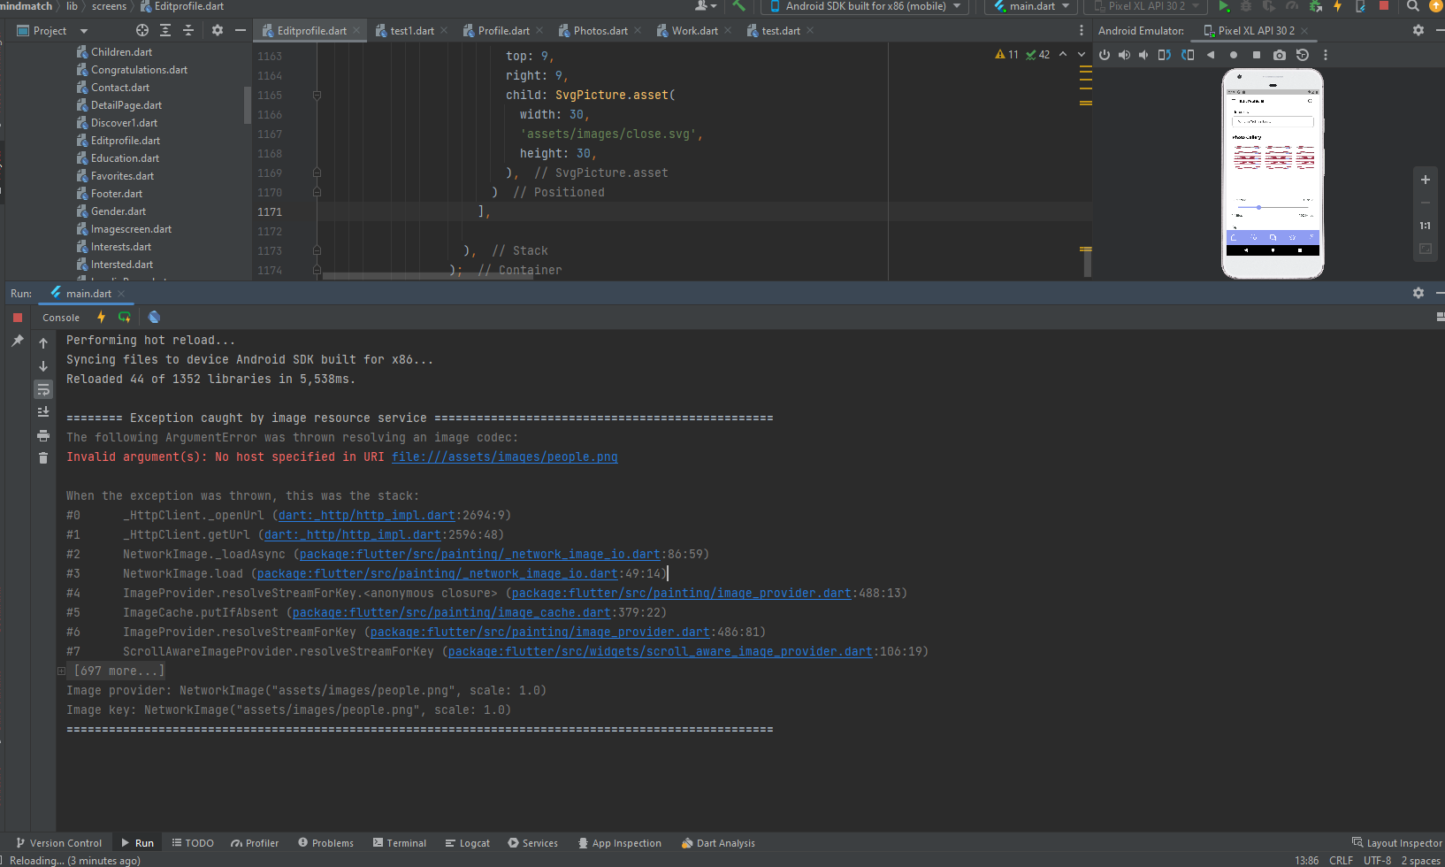Screen dimensions: 1445x867
Task: Trigger Flutter Hot Reload in the Console
Action: 101,318
